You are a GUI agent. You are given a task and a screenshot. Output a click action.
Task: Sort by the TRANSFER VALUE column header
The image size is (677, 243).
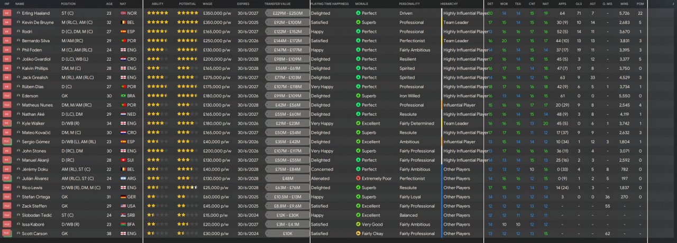(x=279, y=4)
